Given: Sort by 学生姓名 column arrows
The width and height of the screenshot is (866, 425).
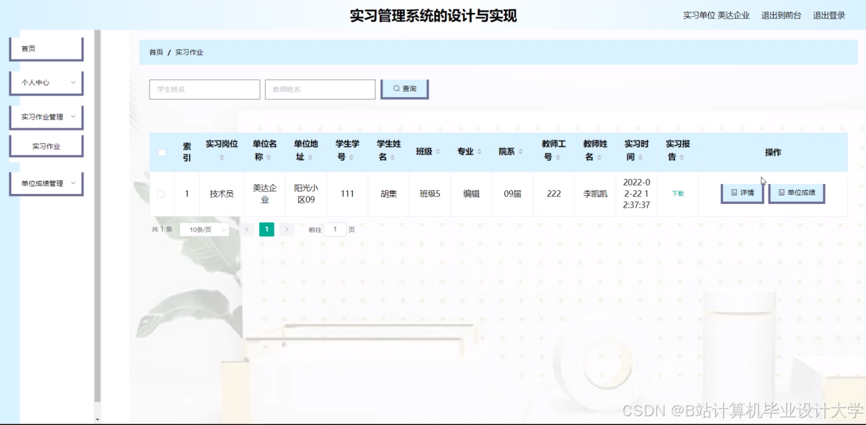Looking at the screenshot, I should [393, 157].
